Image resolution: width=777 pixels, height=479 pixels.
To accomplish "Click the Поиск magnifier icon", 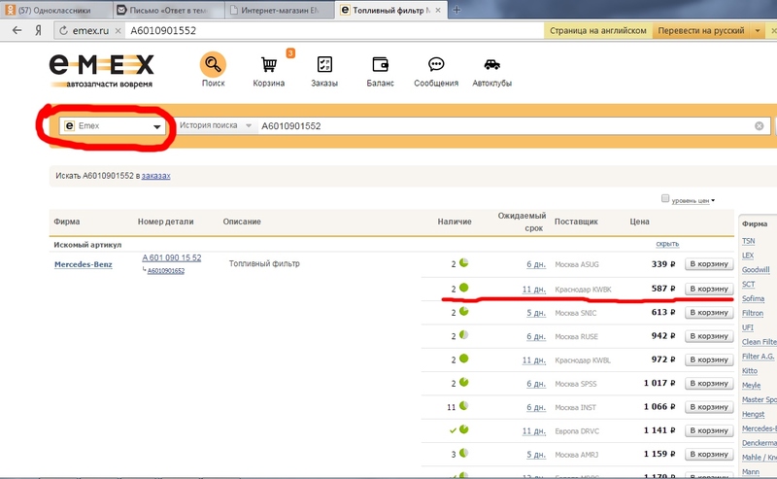I will click(213, 65).
